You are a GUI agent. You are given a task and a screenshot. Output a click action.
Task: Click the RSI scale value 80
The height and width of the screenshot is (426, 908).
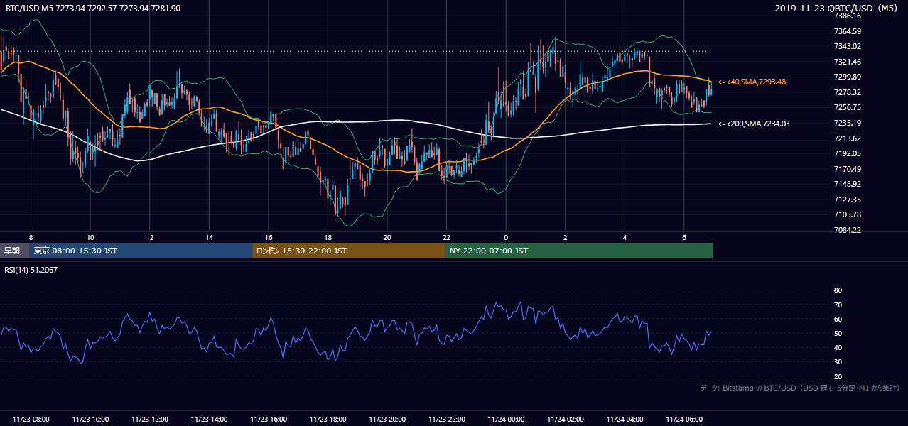click(x=838, y=290)
